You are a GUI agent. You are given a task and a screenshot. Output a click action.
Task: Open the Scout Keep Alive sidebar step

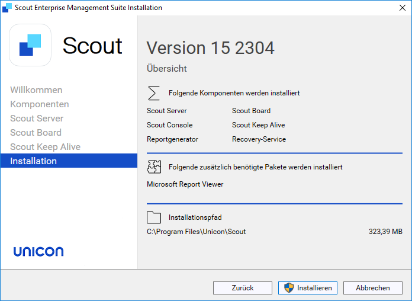45,147
